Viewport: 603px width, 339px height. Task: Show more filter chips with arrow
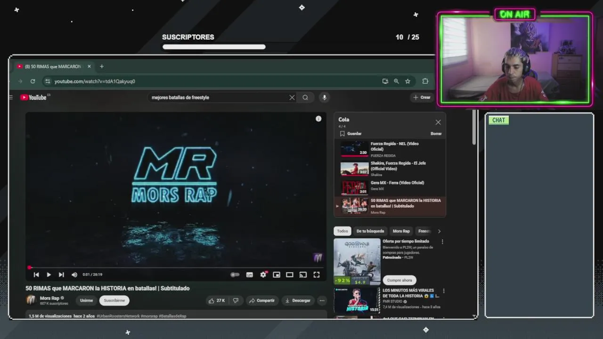[x=439, y=231]
